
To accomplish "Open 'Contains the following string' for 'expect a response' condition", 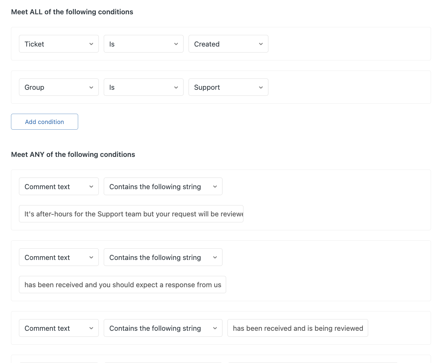I will click(163, 257).
